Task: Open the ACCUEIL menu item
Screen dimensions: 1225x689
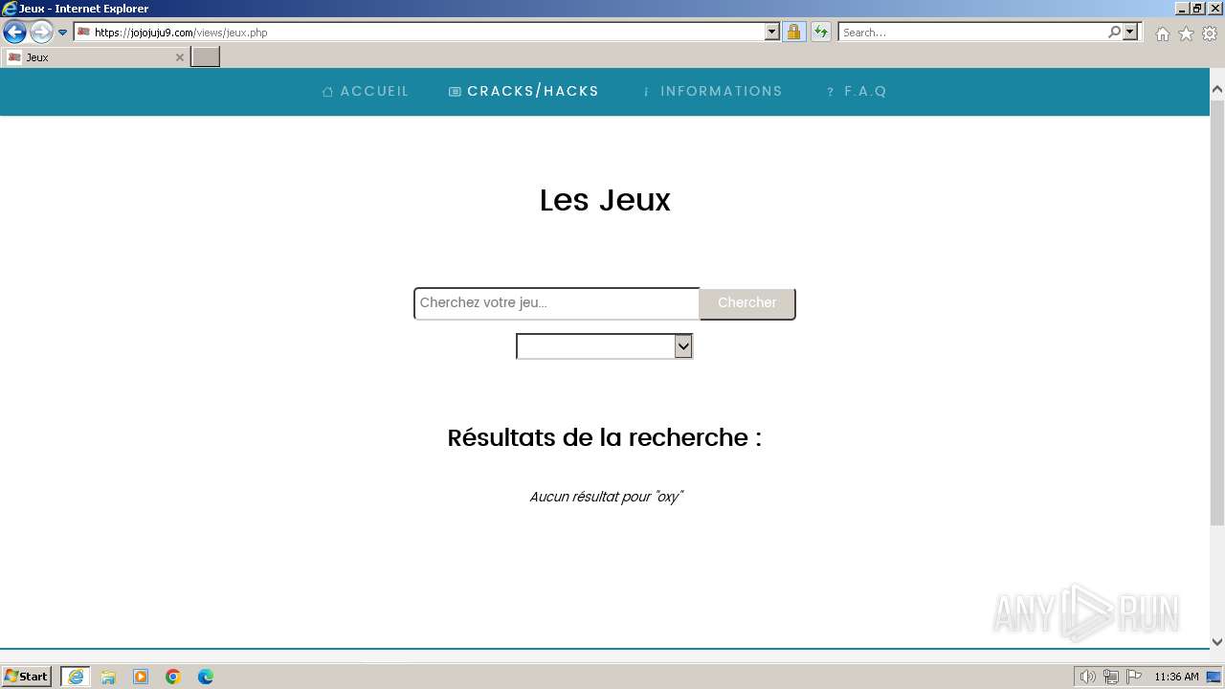Action: (x=365, y=91)
